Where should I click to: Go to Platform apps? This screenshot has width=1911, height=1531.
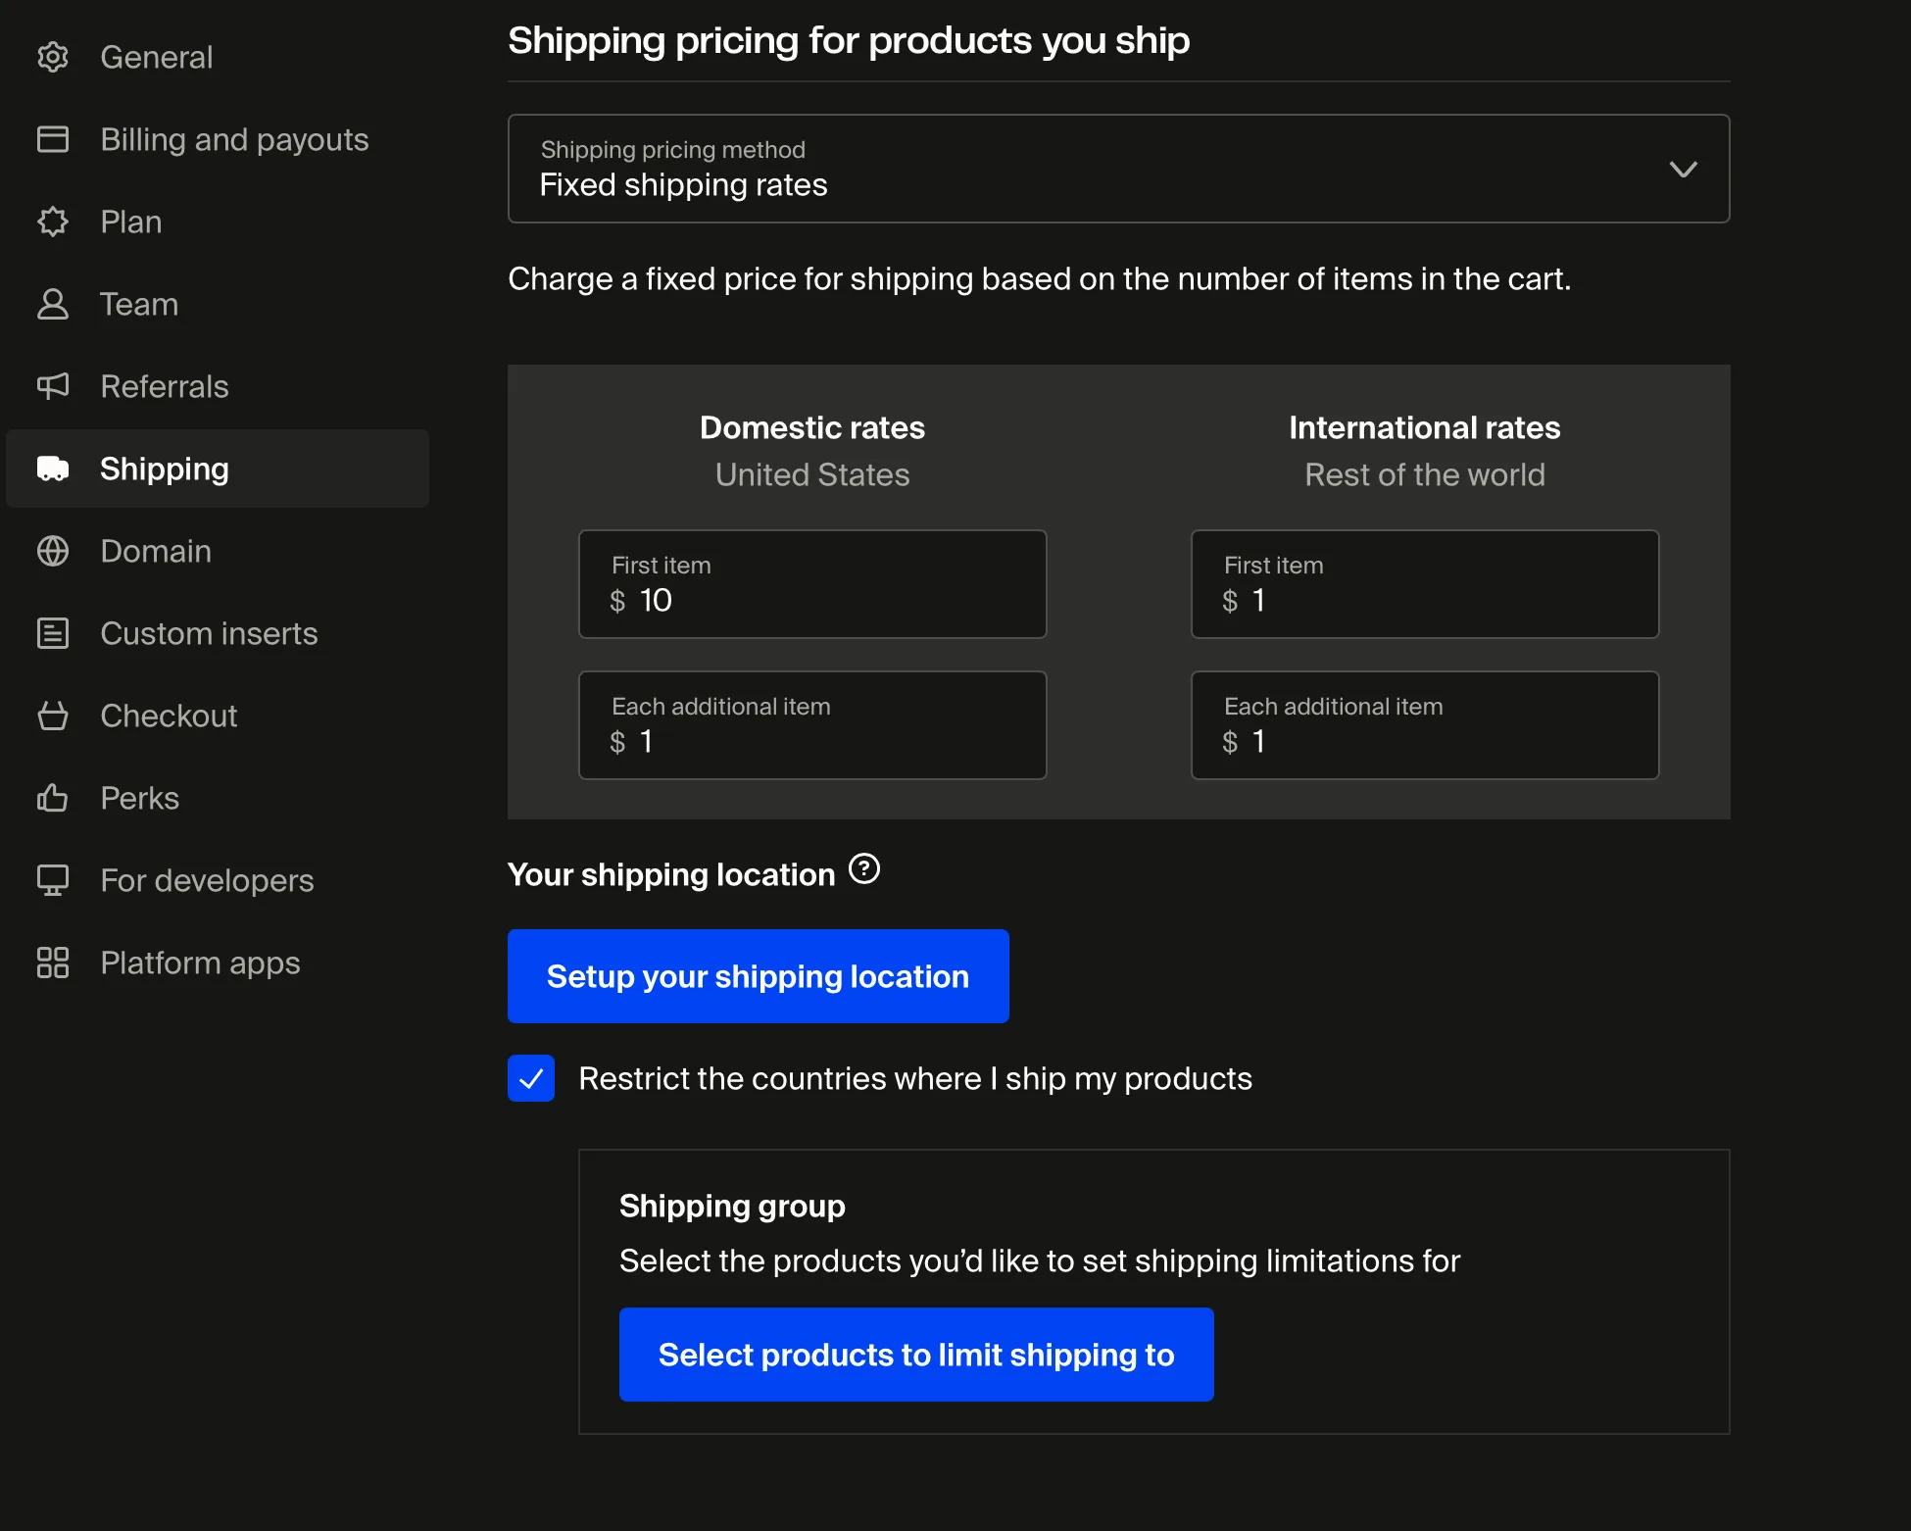click(x=218, y=963)
